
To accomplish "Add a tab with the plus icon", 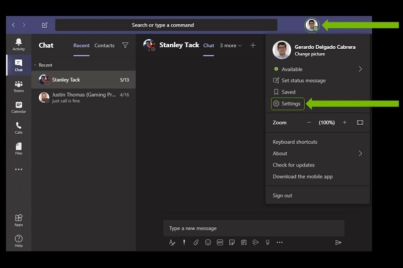I will (253, 45).
